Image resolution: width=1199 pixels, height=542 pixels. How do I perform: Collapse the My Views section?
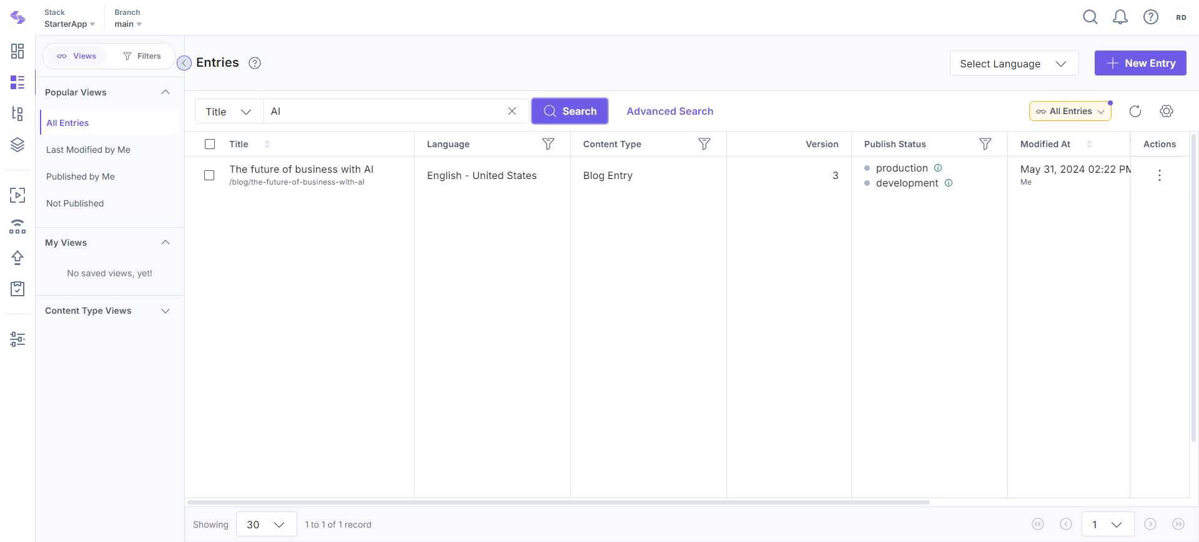(x=165, y=243)
